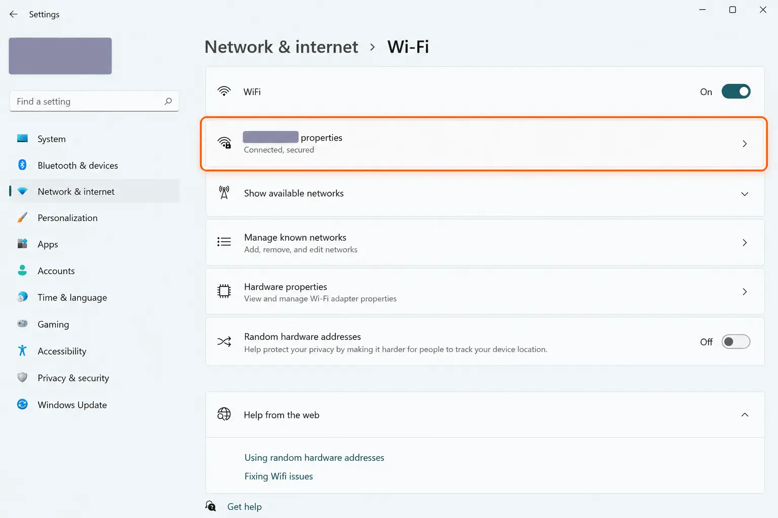Minimize the Settings window
Image resolution: width=778 pixels, height=518 pixels.
[703, 10]
